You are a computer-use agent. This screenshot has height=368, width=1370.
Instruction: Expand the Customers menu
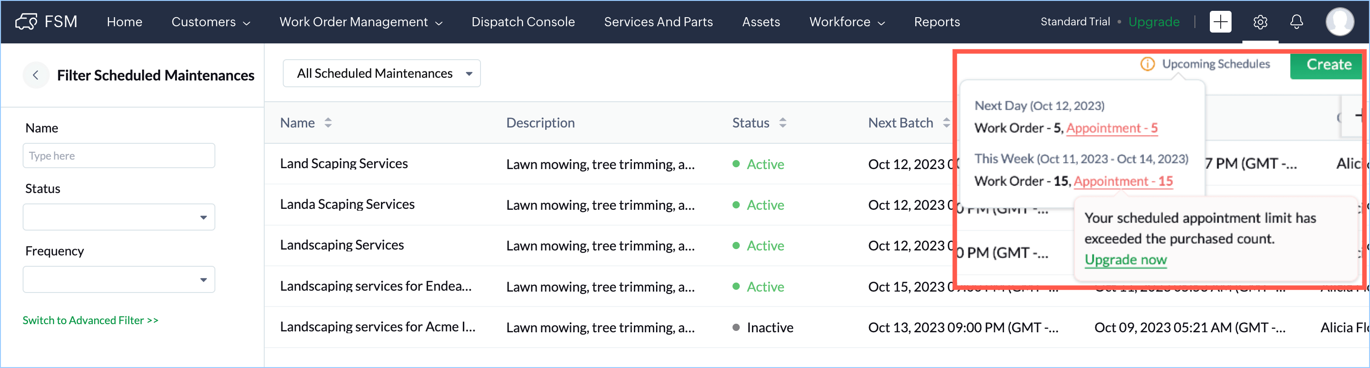point(210,22)
